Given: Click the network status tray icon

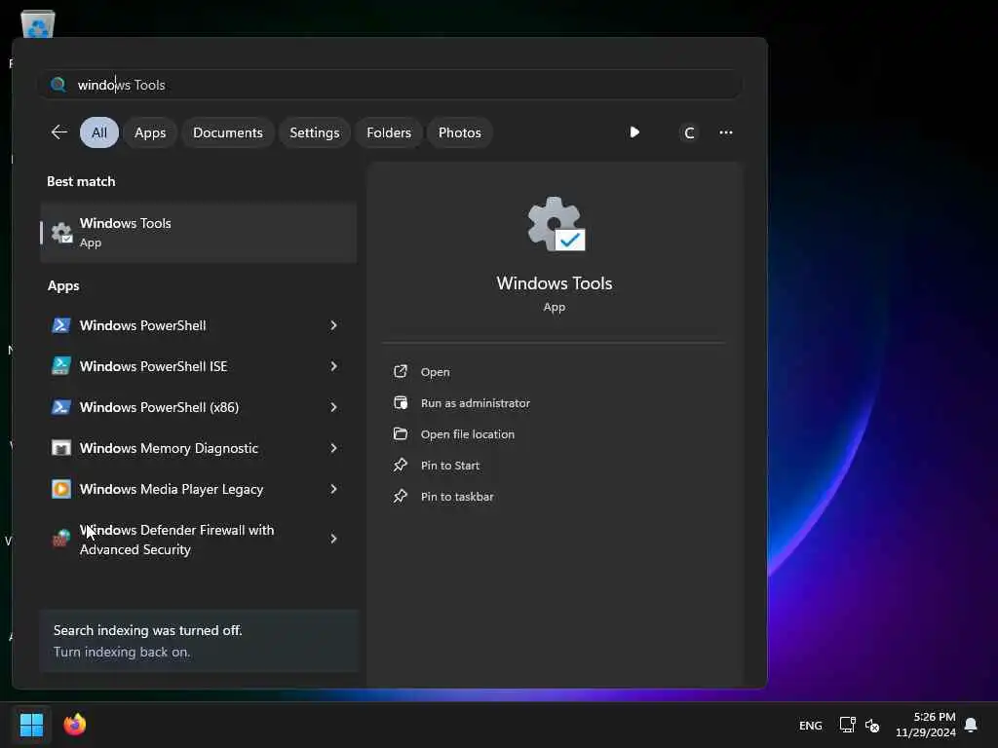Looking at the screenshot, I should [847, 725].
